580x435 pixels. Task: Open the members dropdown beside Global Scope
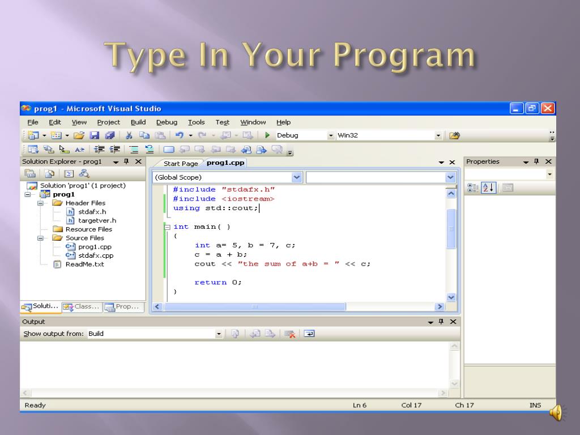click(x=450, y=177)
